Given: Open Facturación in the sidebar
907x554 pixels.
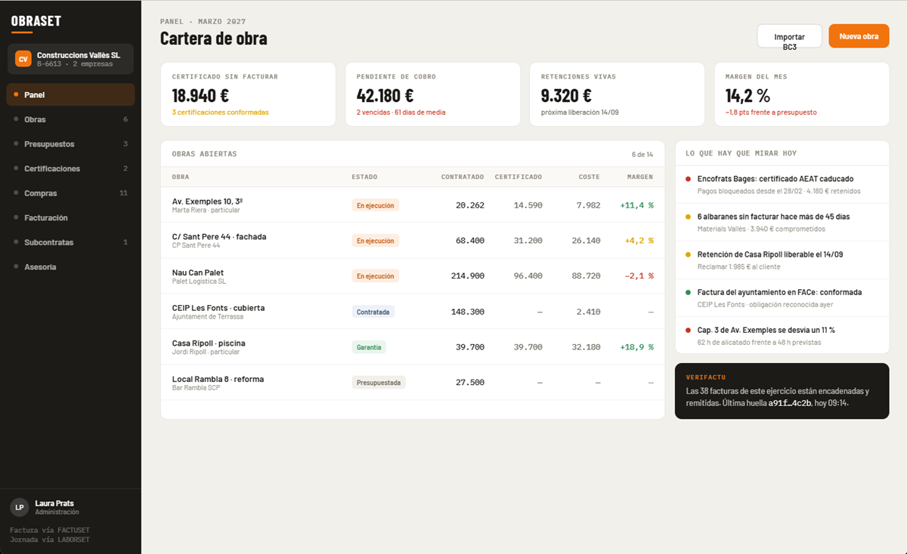Looking at the screenshot, I should tap(70, 218).
